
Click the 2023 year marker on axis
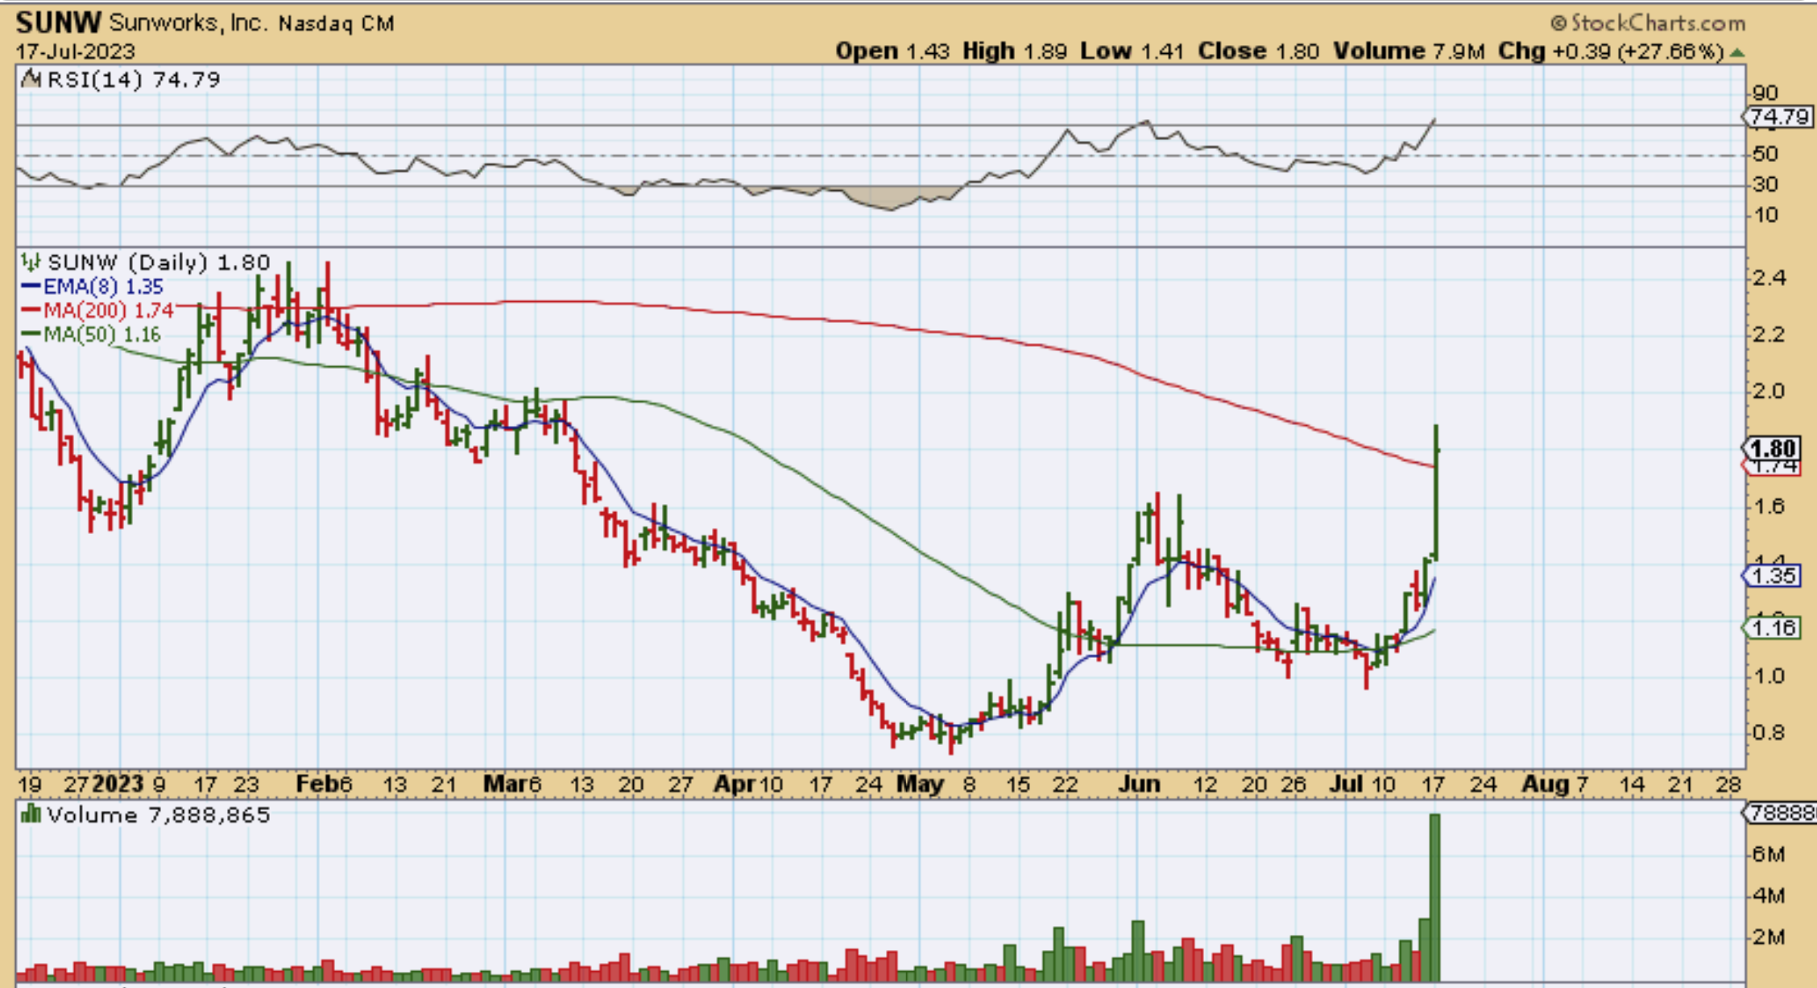point(118,783)
